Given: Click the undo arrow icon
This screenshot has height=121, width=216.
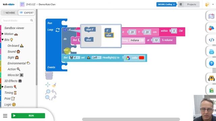Looking at the screenshot, I should [54, 92].
